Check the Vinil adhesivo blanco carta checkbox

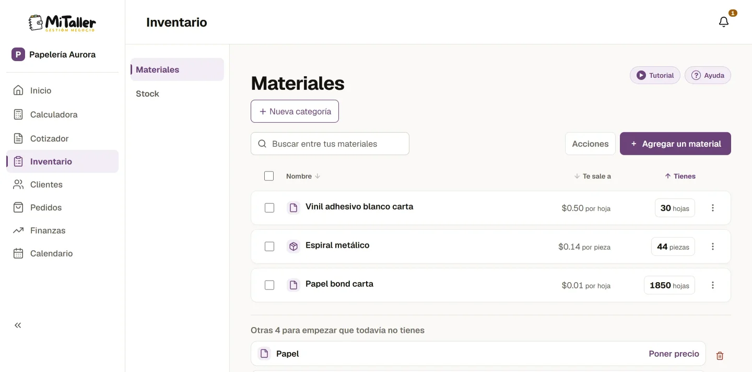[x=269, y=208]
